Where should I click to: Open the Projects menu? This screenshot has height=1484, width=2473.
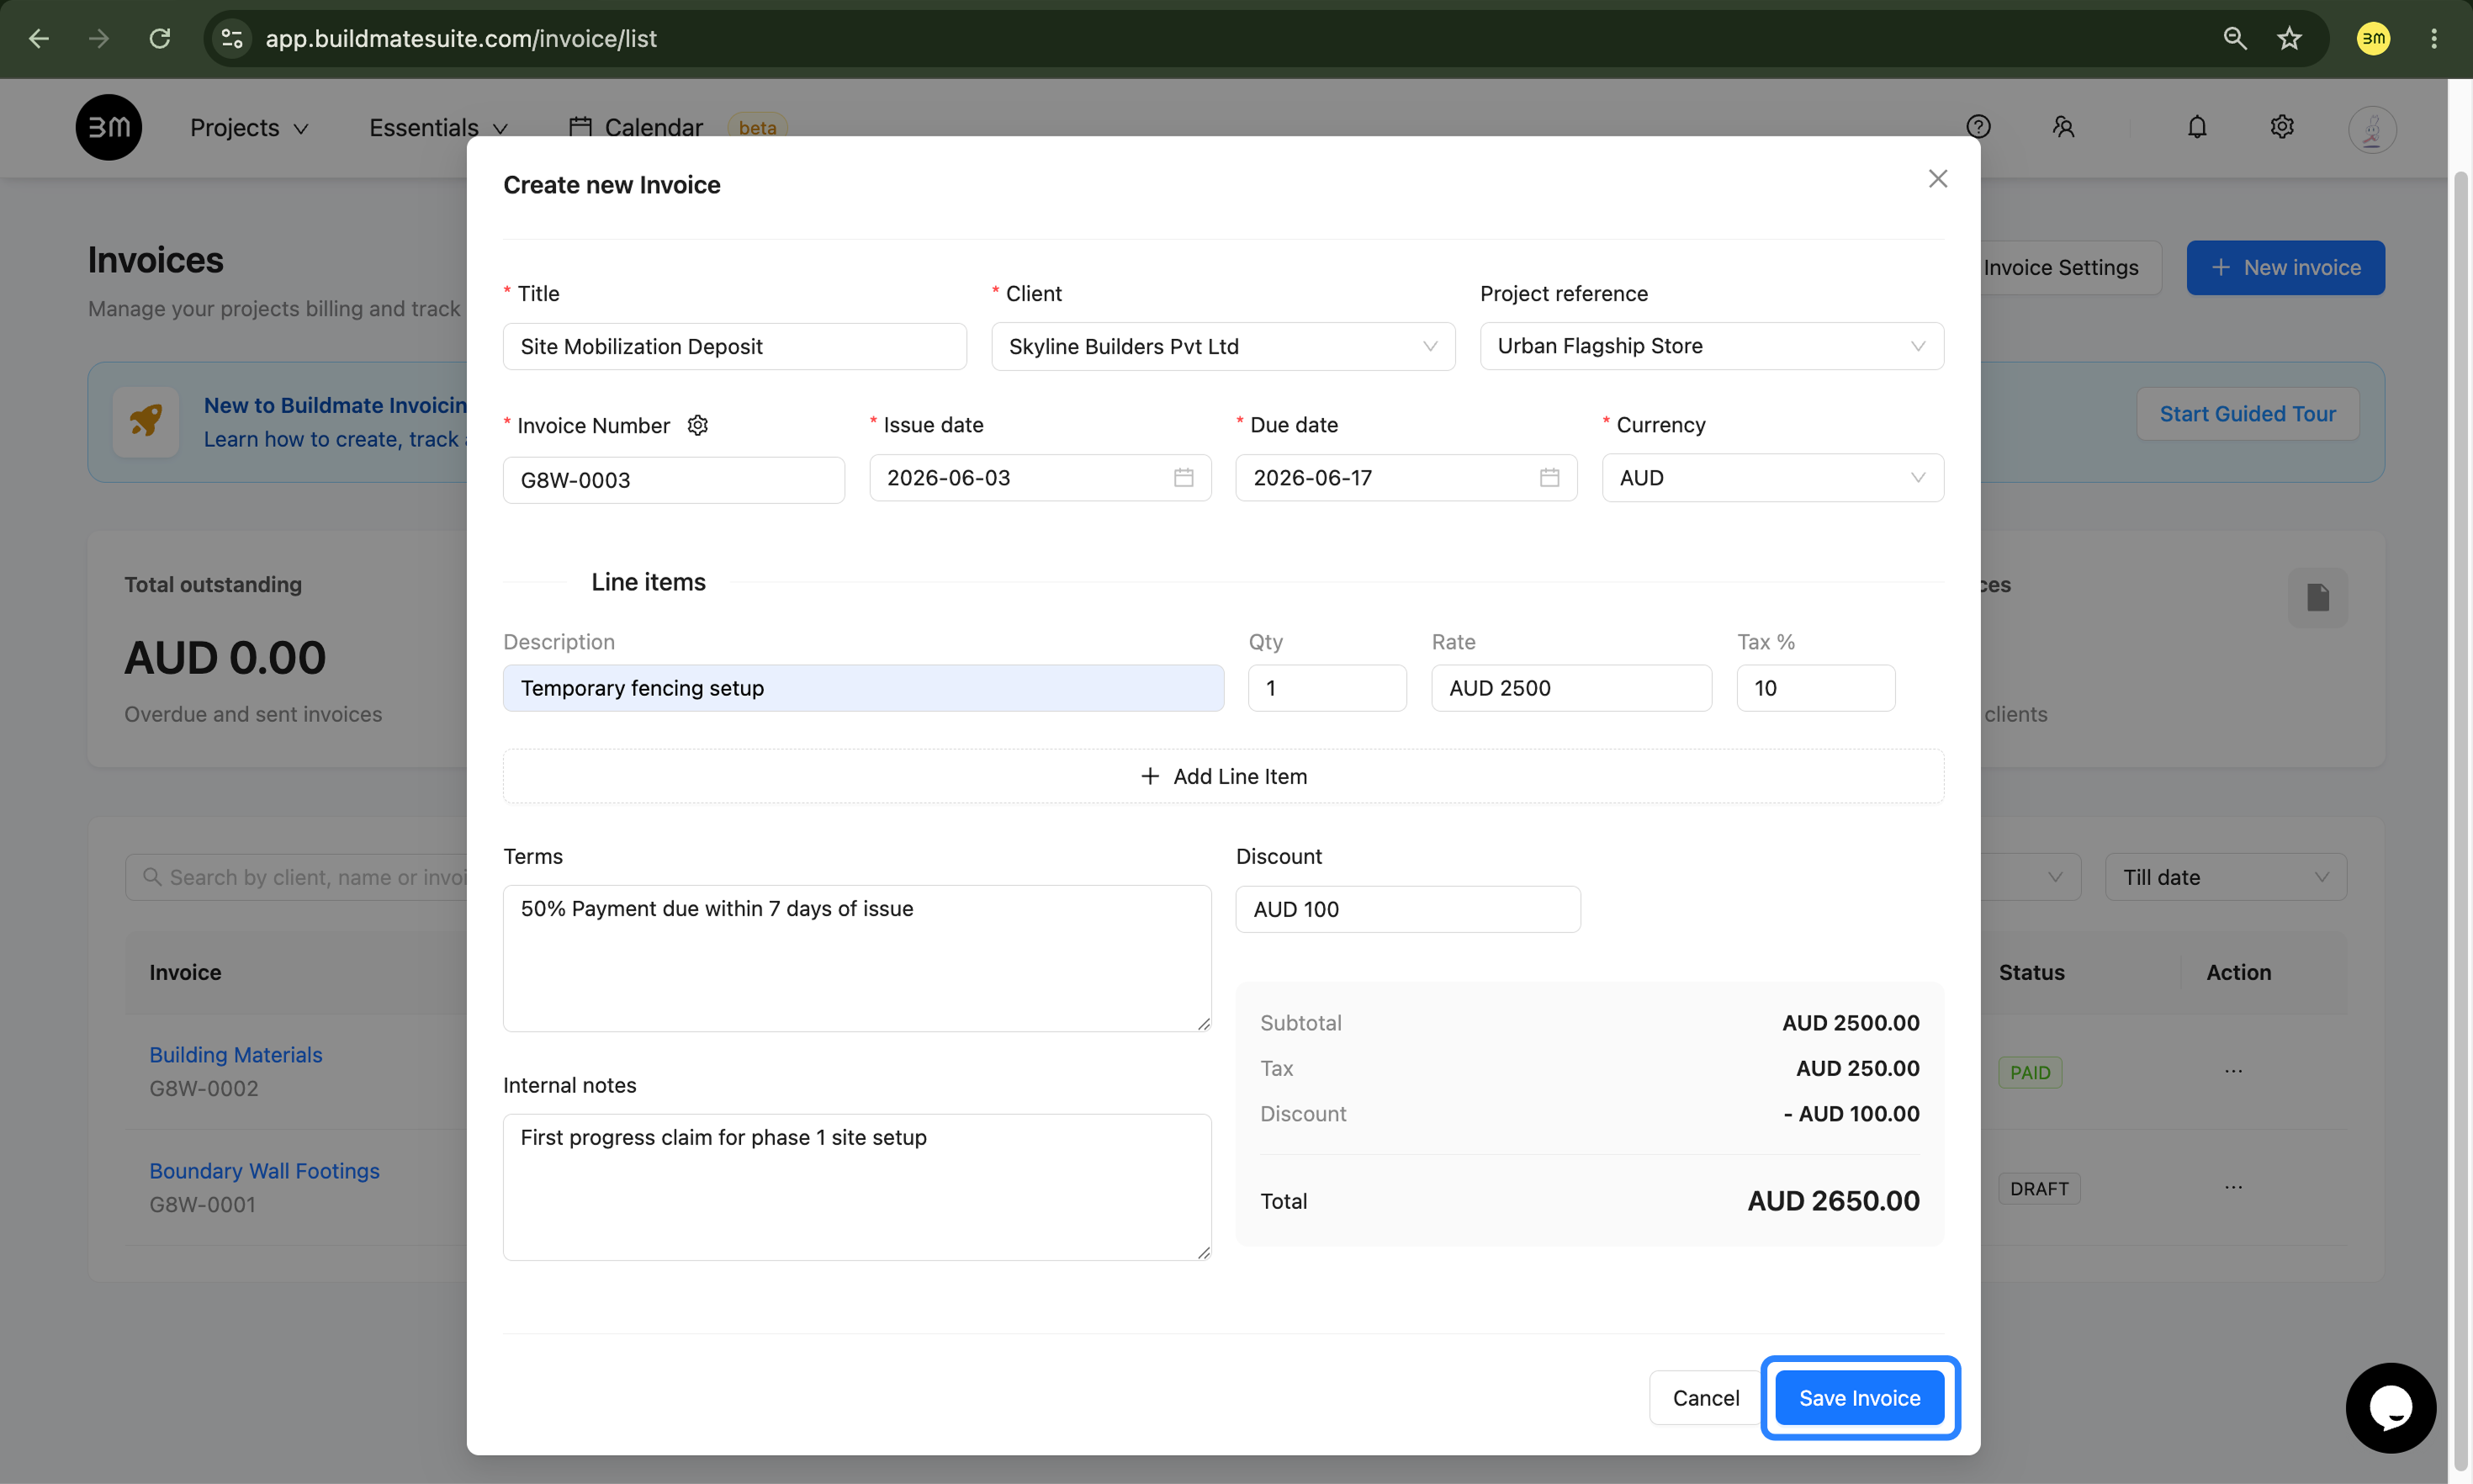(x=249, y=127)
